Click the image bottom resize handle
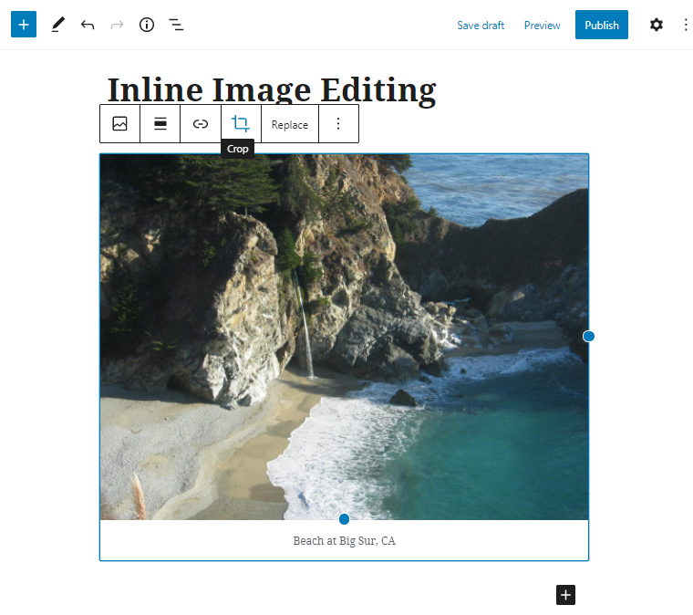Screen dimensions: 693x615 (x=344, y=519)
